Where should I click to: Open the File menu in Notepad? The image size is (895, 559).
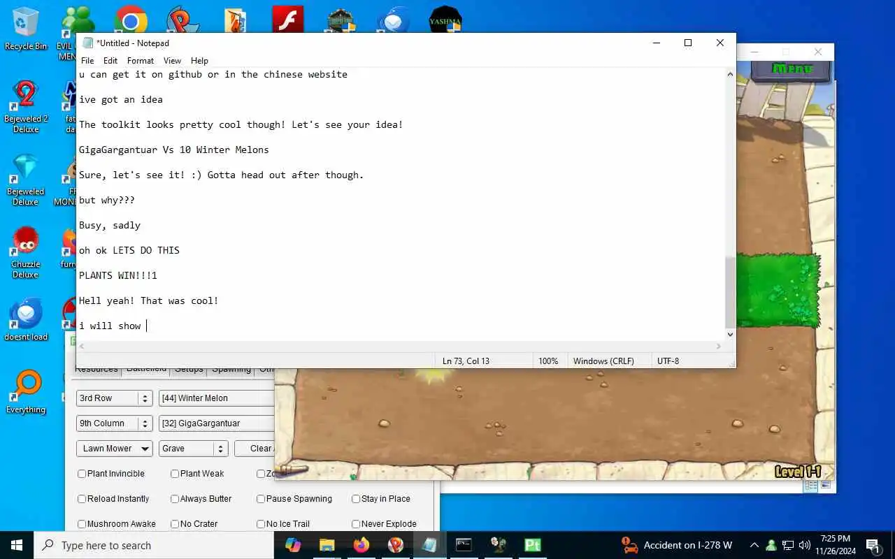(x=87, y=61)
